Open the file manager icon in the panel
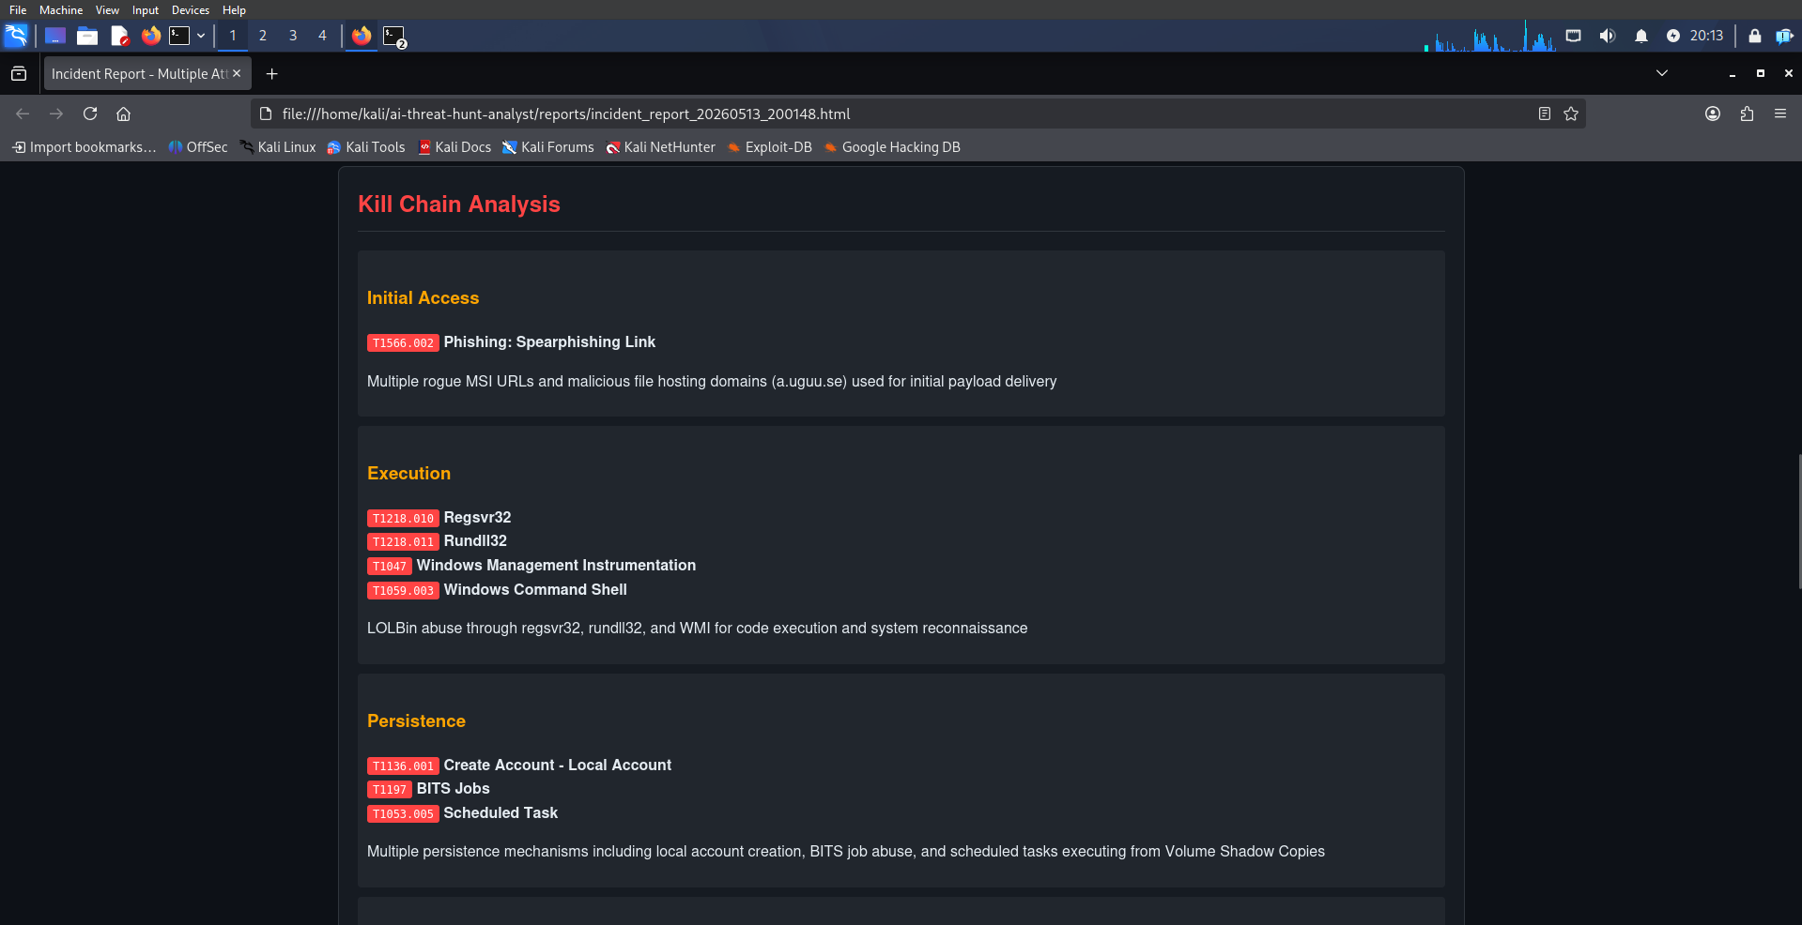The image size is (1802, 925). (87, 36)
